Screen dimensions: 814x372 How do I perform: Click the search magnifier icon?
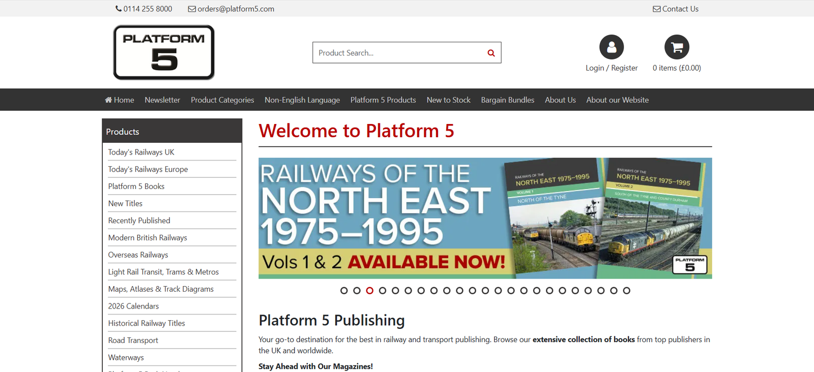491,53
